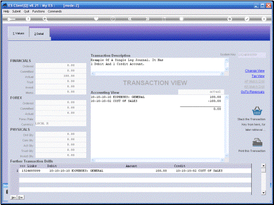The image size is (274, 205).
Task: Follow the GoTo Reversals link
Action: click(253, 92)
